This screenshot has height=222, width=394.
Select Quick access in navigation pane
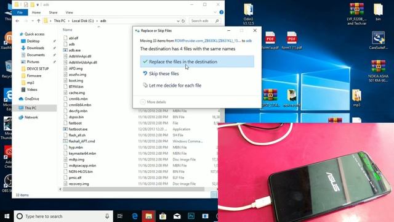(x=34, y=34)
